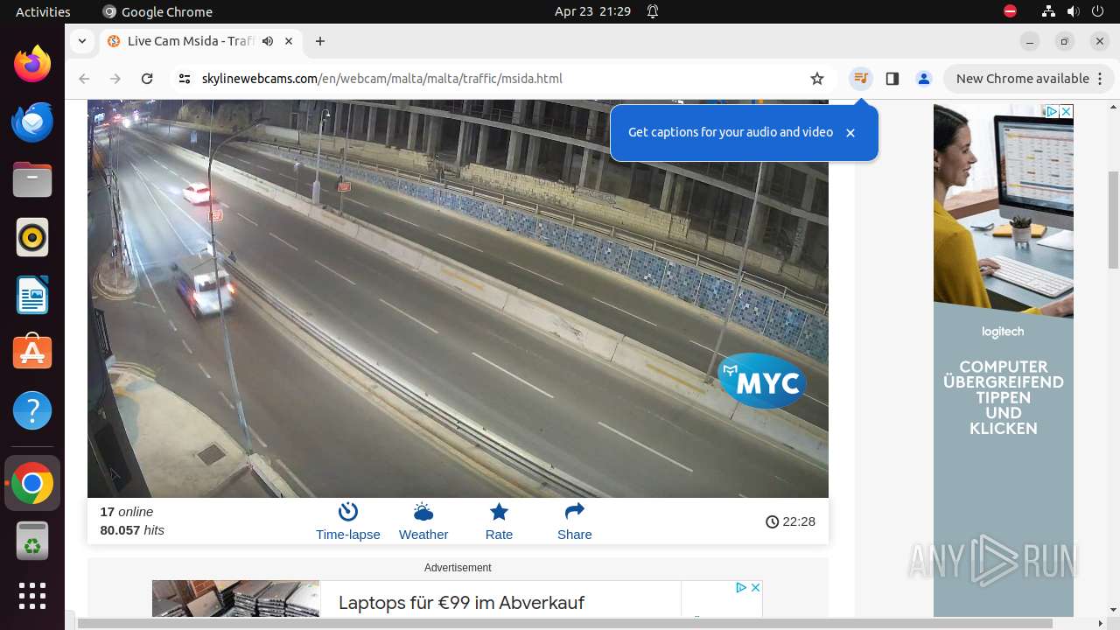Open Chrome menu three-dot icon

(1099, 79)
